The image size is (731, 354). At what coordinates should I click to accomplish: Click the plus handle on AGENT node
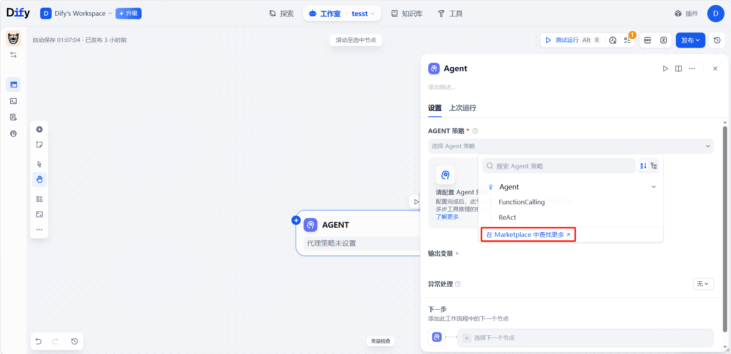296,220
